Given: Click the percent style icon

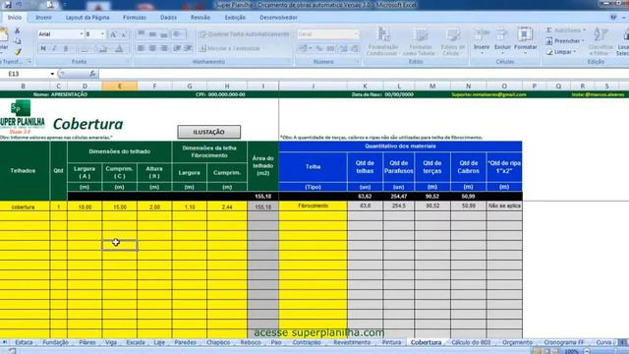Looking at the screenshot, I should pos(319,48).
